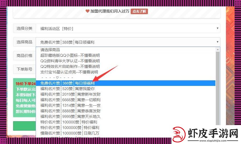Select QQ特效名片自助制作 option

coord(126,66)
